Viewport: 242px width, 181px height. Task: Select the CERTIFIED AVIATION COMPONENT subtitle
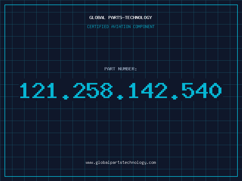pyautogui.click(x=121, y=27)
